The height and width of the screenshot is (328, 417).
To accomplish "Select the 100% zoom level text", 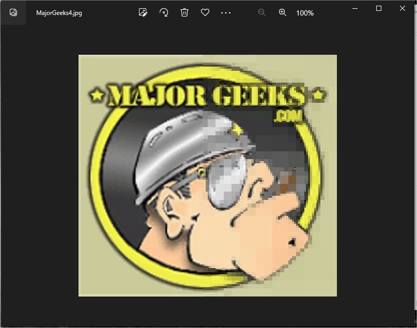I will point(305,13).
